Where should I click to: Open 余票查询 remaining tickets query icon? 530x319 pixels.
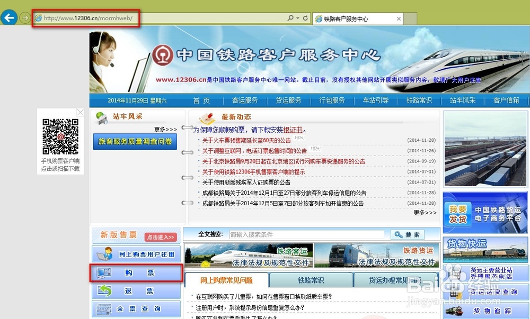[104, 308]
